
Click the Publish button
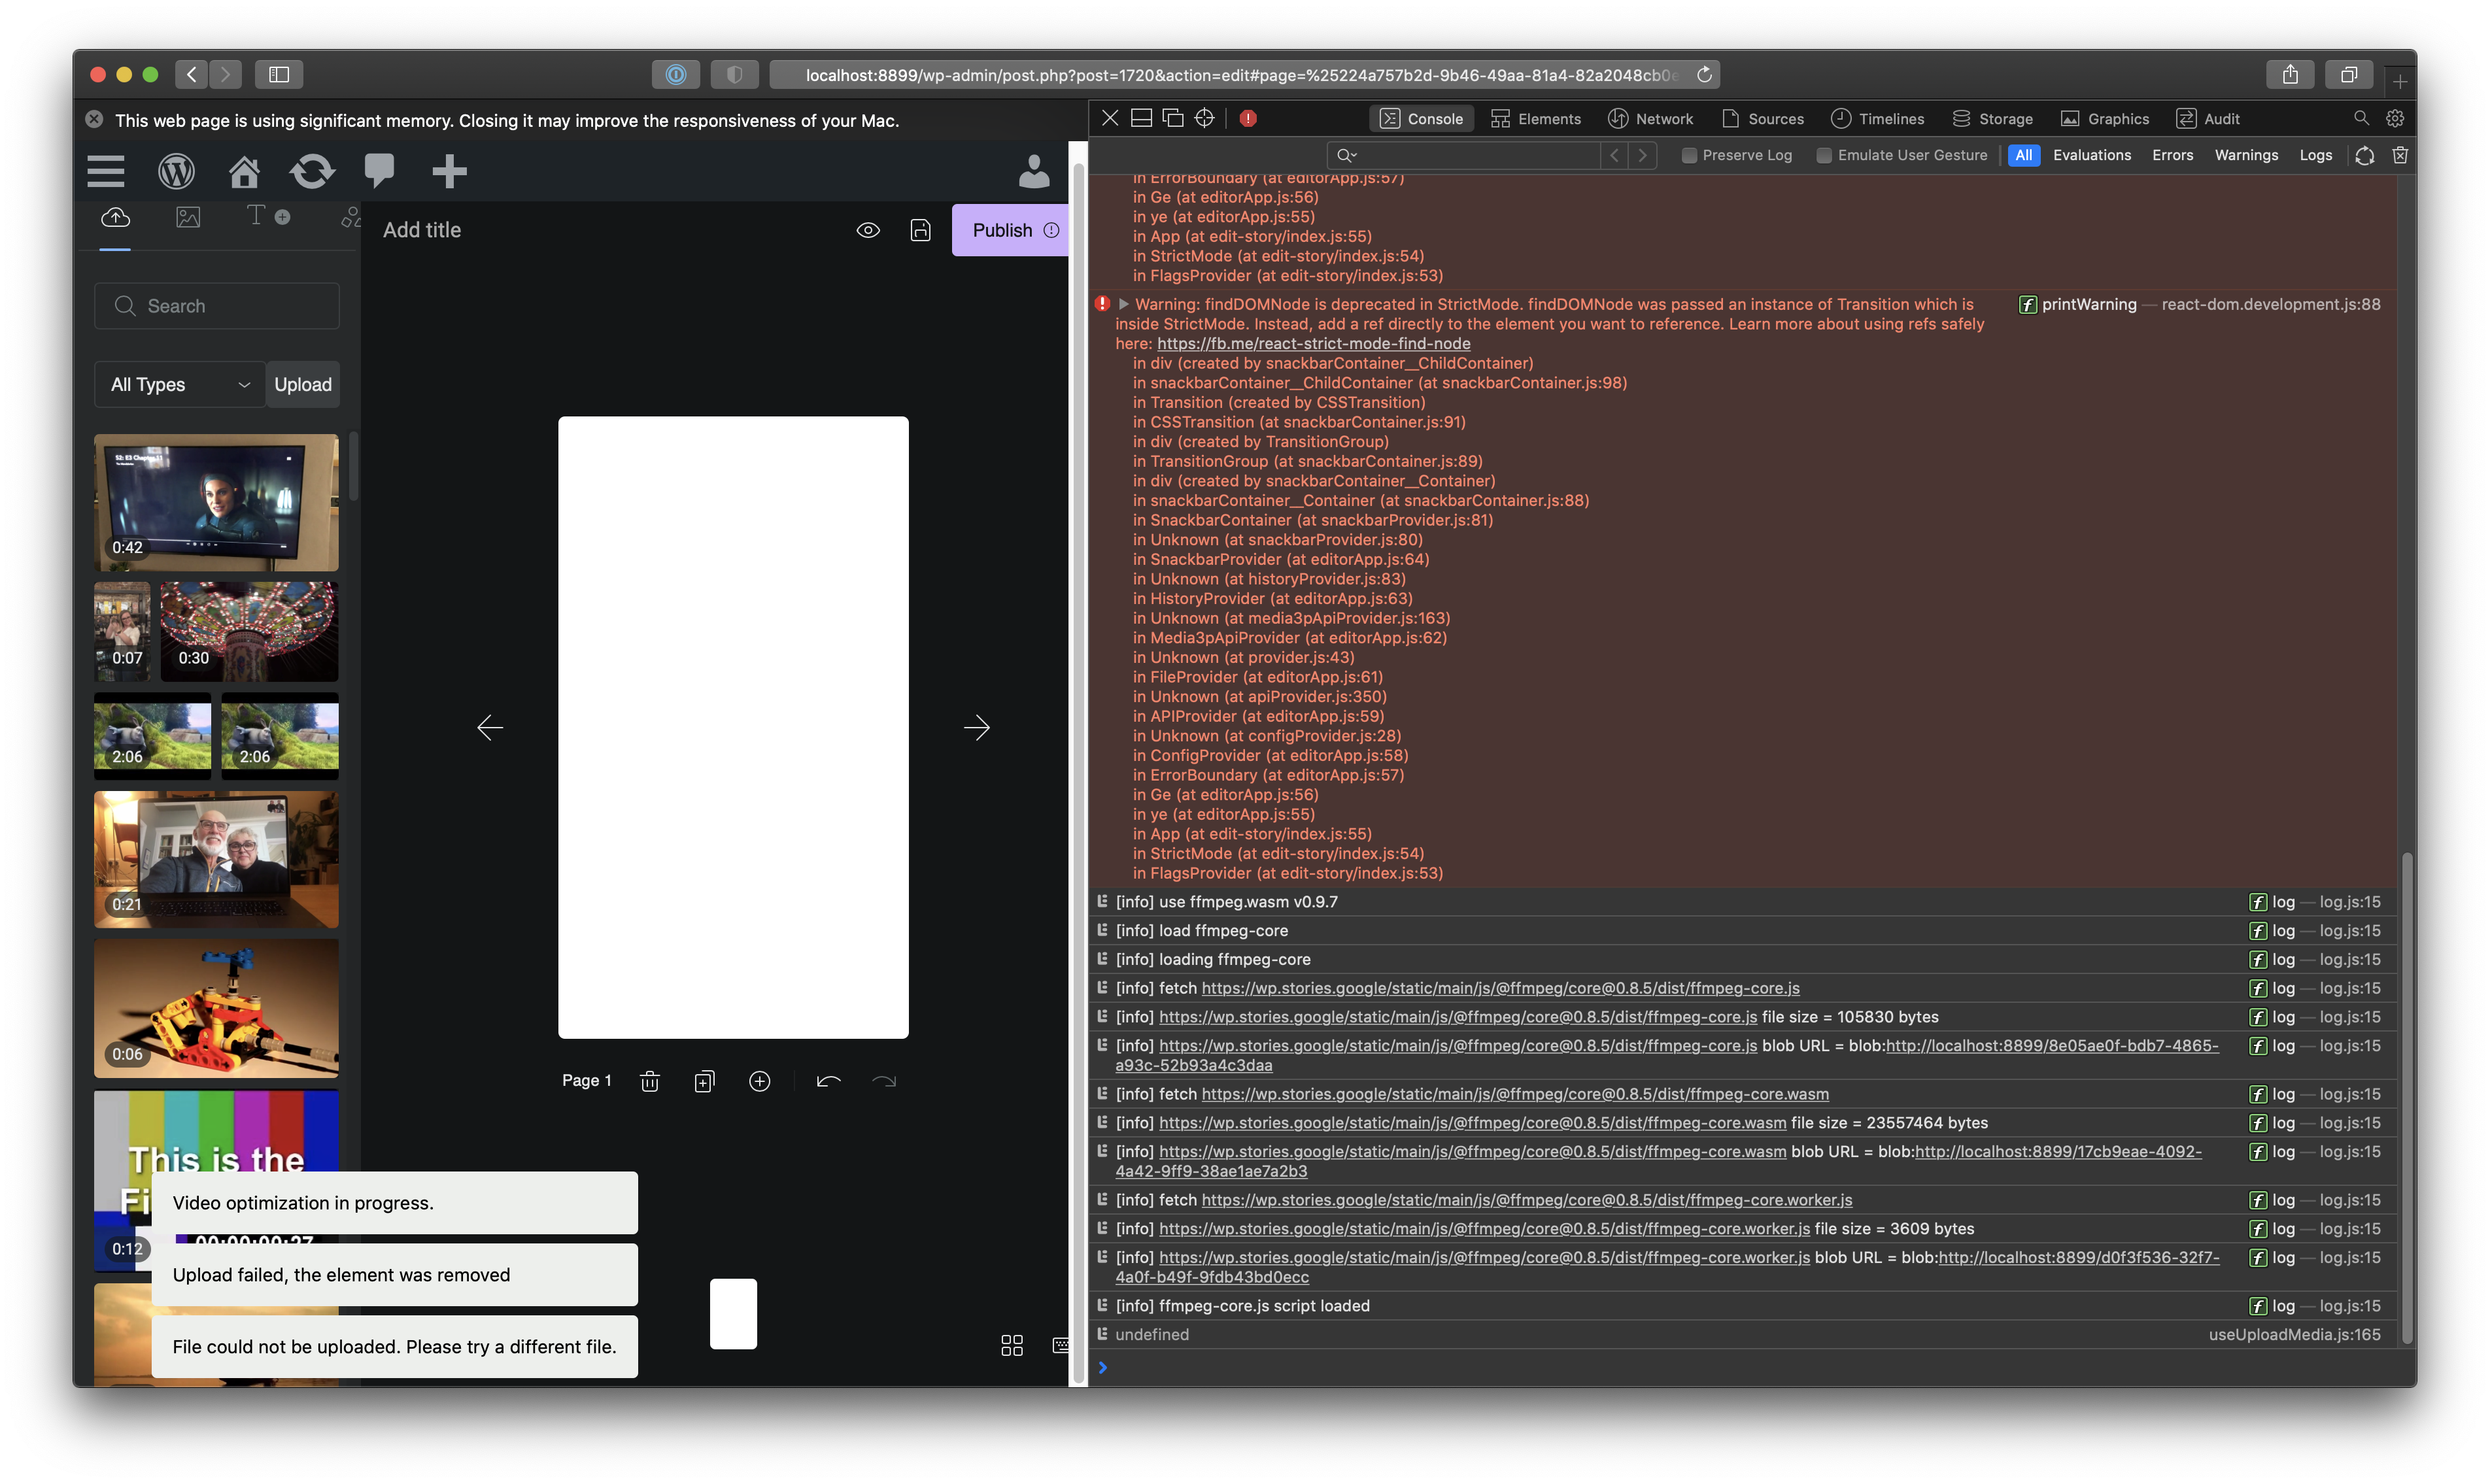(x=1011, y=230)
